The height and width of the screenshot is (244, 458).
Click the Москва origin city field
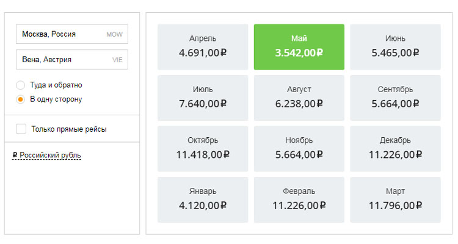(61, 34)
